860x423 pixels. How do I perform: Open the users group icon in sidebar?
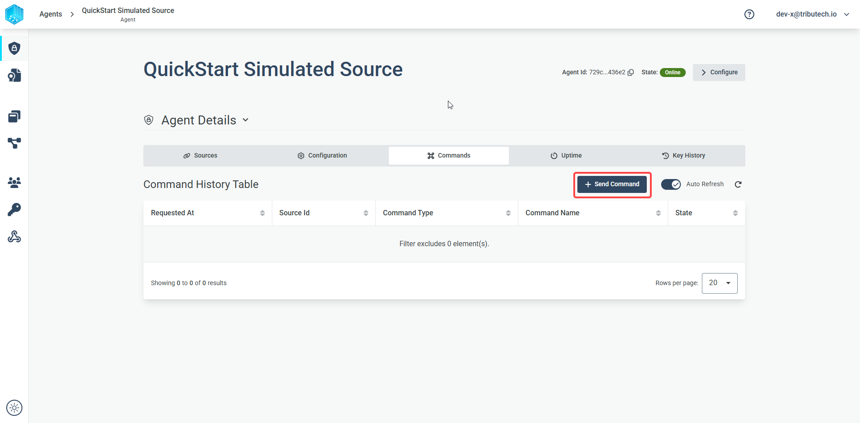tap(14, 182)
